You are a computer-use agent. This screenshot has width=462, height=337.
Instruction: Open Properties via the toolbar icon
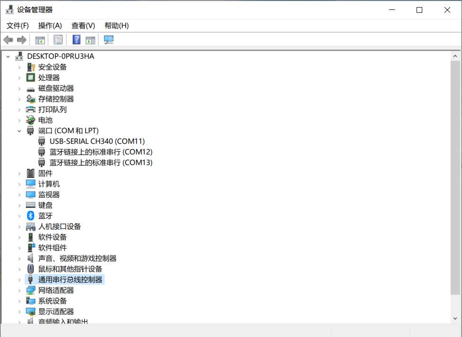(58, 40)
